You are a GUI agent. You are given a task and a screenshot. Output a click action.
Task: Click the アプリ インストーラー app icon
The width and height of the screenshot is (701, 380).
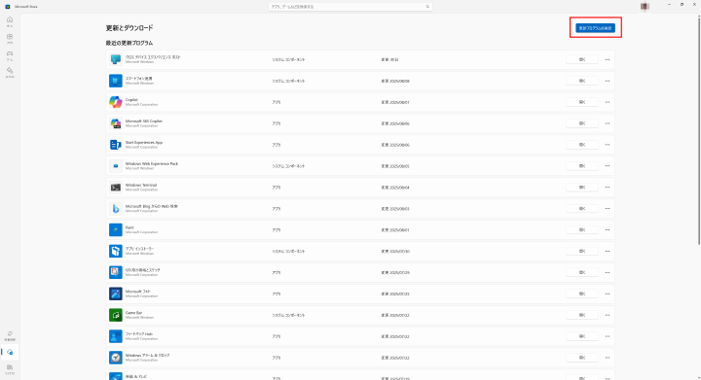[115, 251]
